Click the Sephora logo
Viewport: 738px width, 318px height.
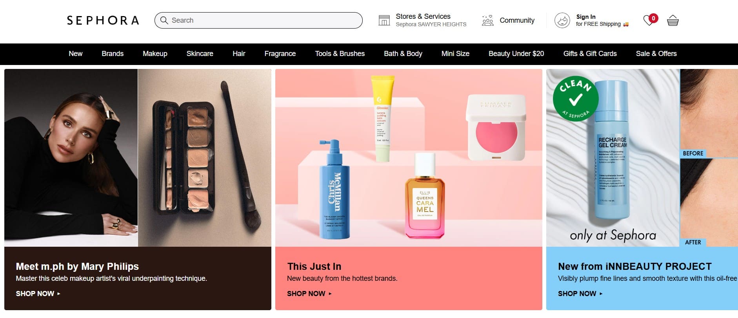click(103, 20)
